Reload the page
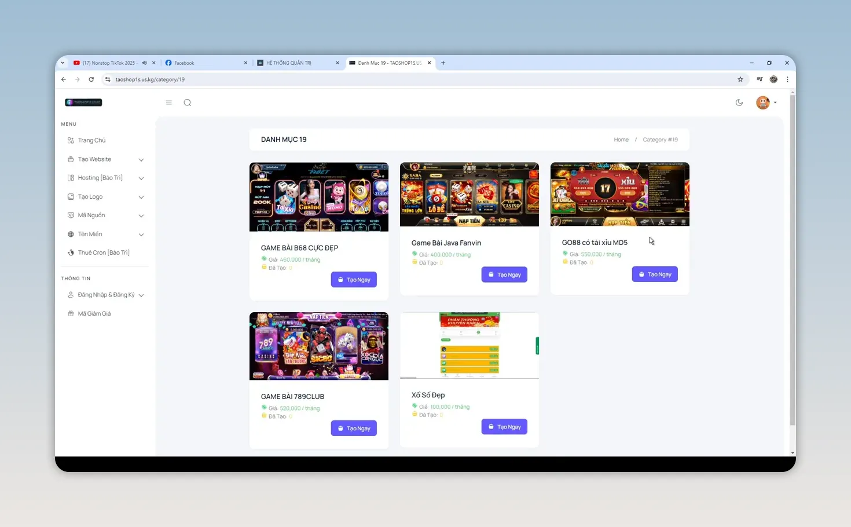 (x=91, y=79)
